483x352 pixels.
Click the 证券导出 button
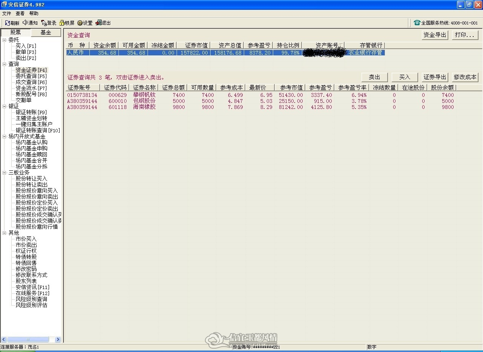pos(435,77)
